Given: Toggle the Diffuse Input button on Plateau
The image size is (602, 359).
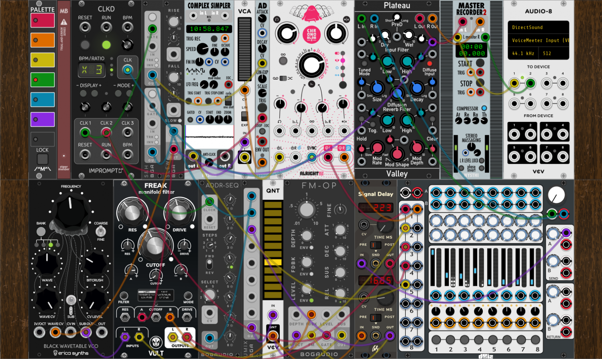Looking at the screenshot, I should tap(429, 64).
